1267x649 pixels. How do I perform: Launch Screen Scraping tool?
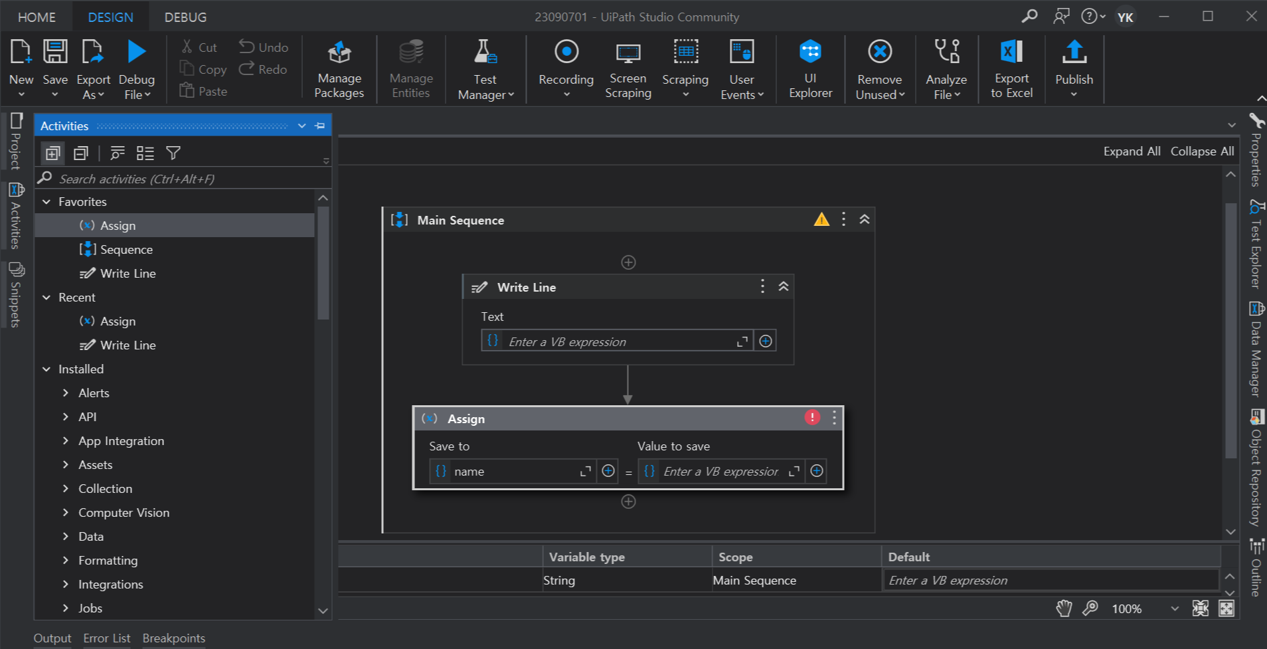(628, 70)
